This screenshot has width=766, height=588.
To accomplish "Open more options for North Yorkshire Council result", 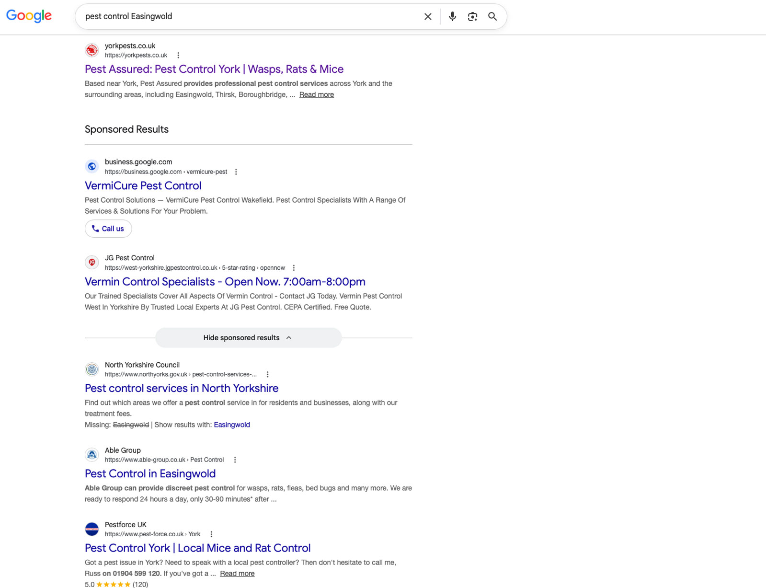I will click(268, 374).
